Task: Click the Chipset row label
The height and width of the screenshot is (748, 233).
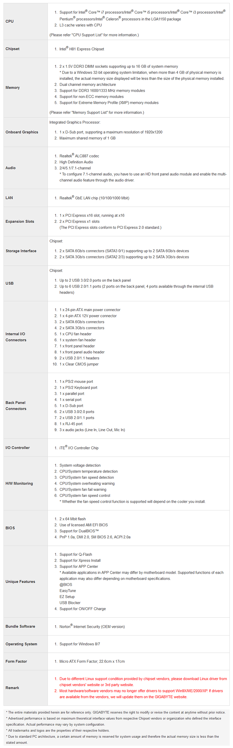Action: point(13,49)
